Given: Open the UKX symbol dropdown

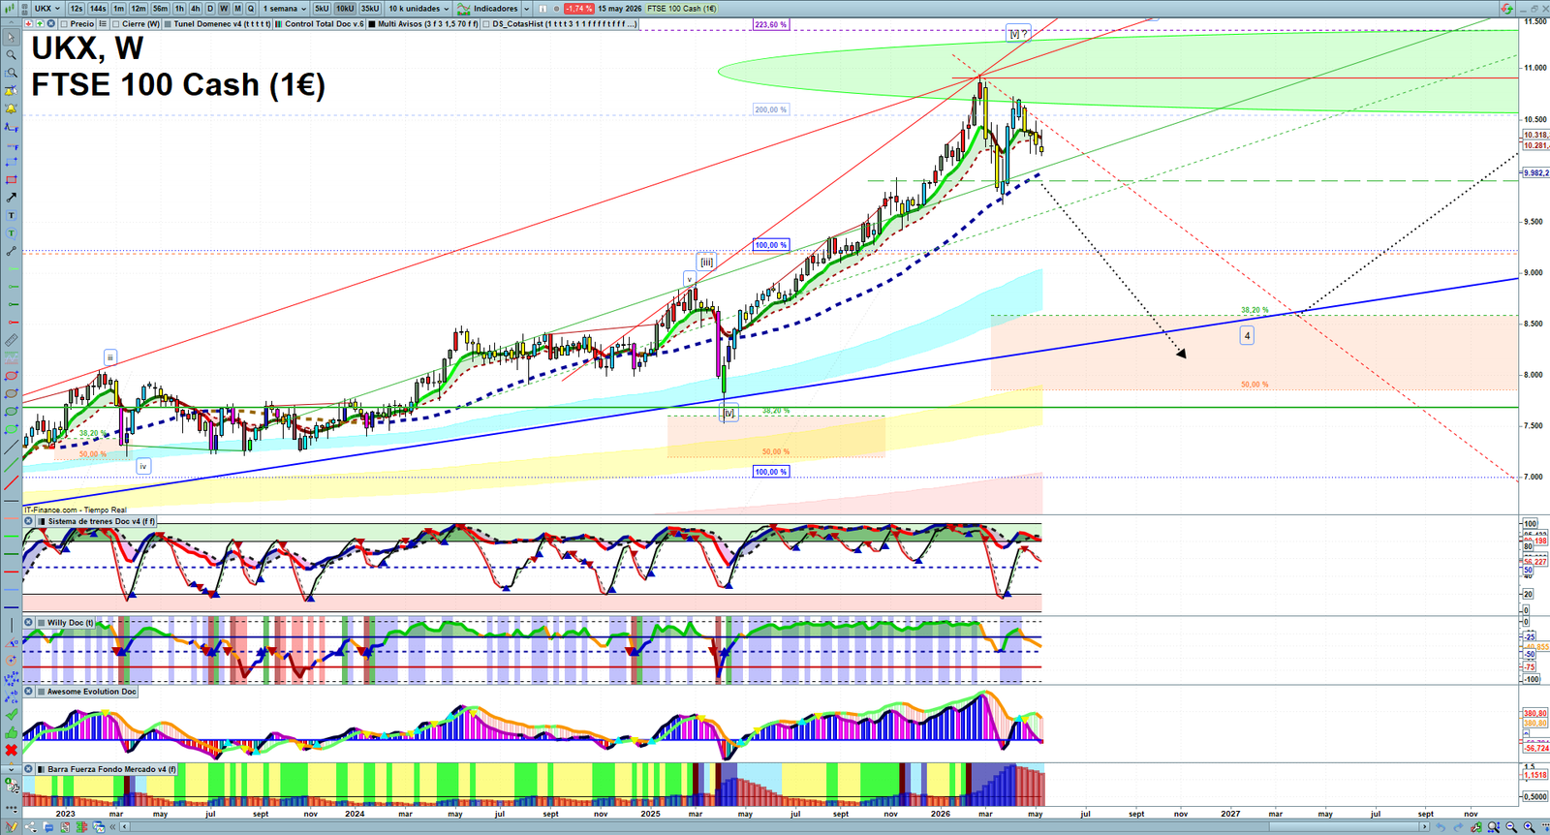Looking at the screenshot, I should coord(47,9).
